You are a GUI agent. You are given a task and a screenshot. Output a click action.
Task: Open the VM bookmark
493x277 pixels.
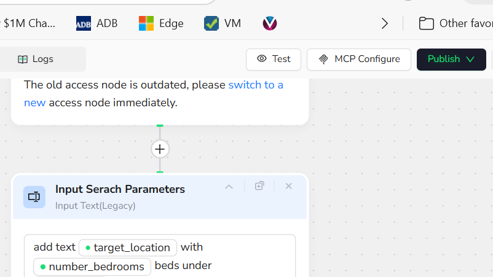[223, 23]
